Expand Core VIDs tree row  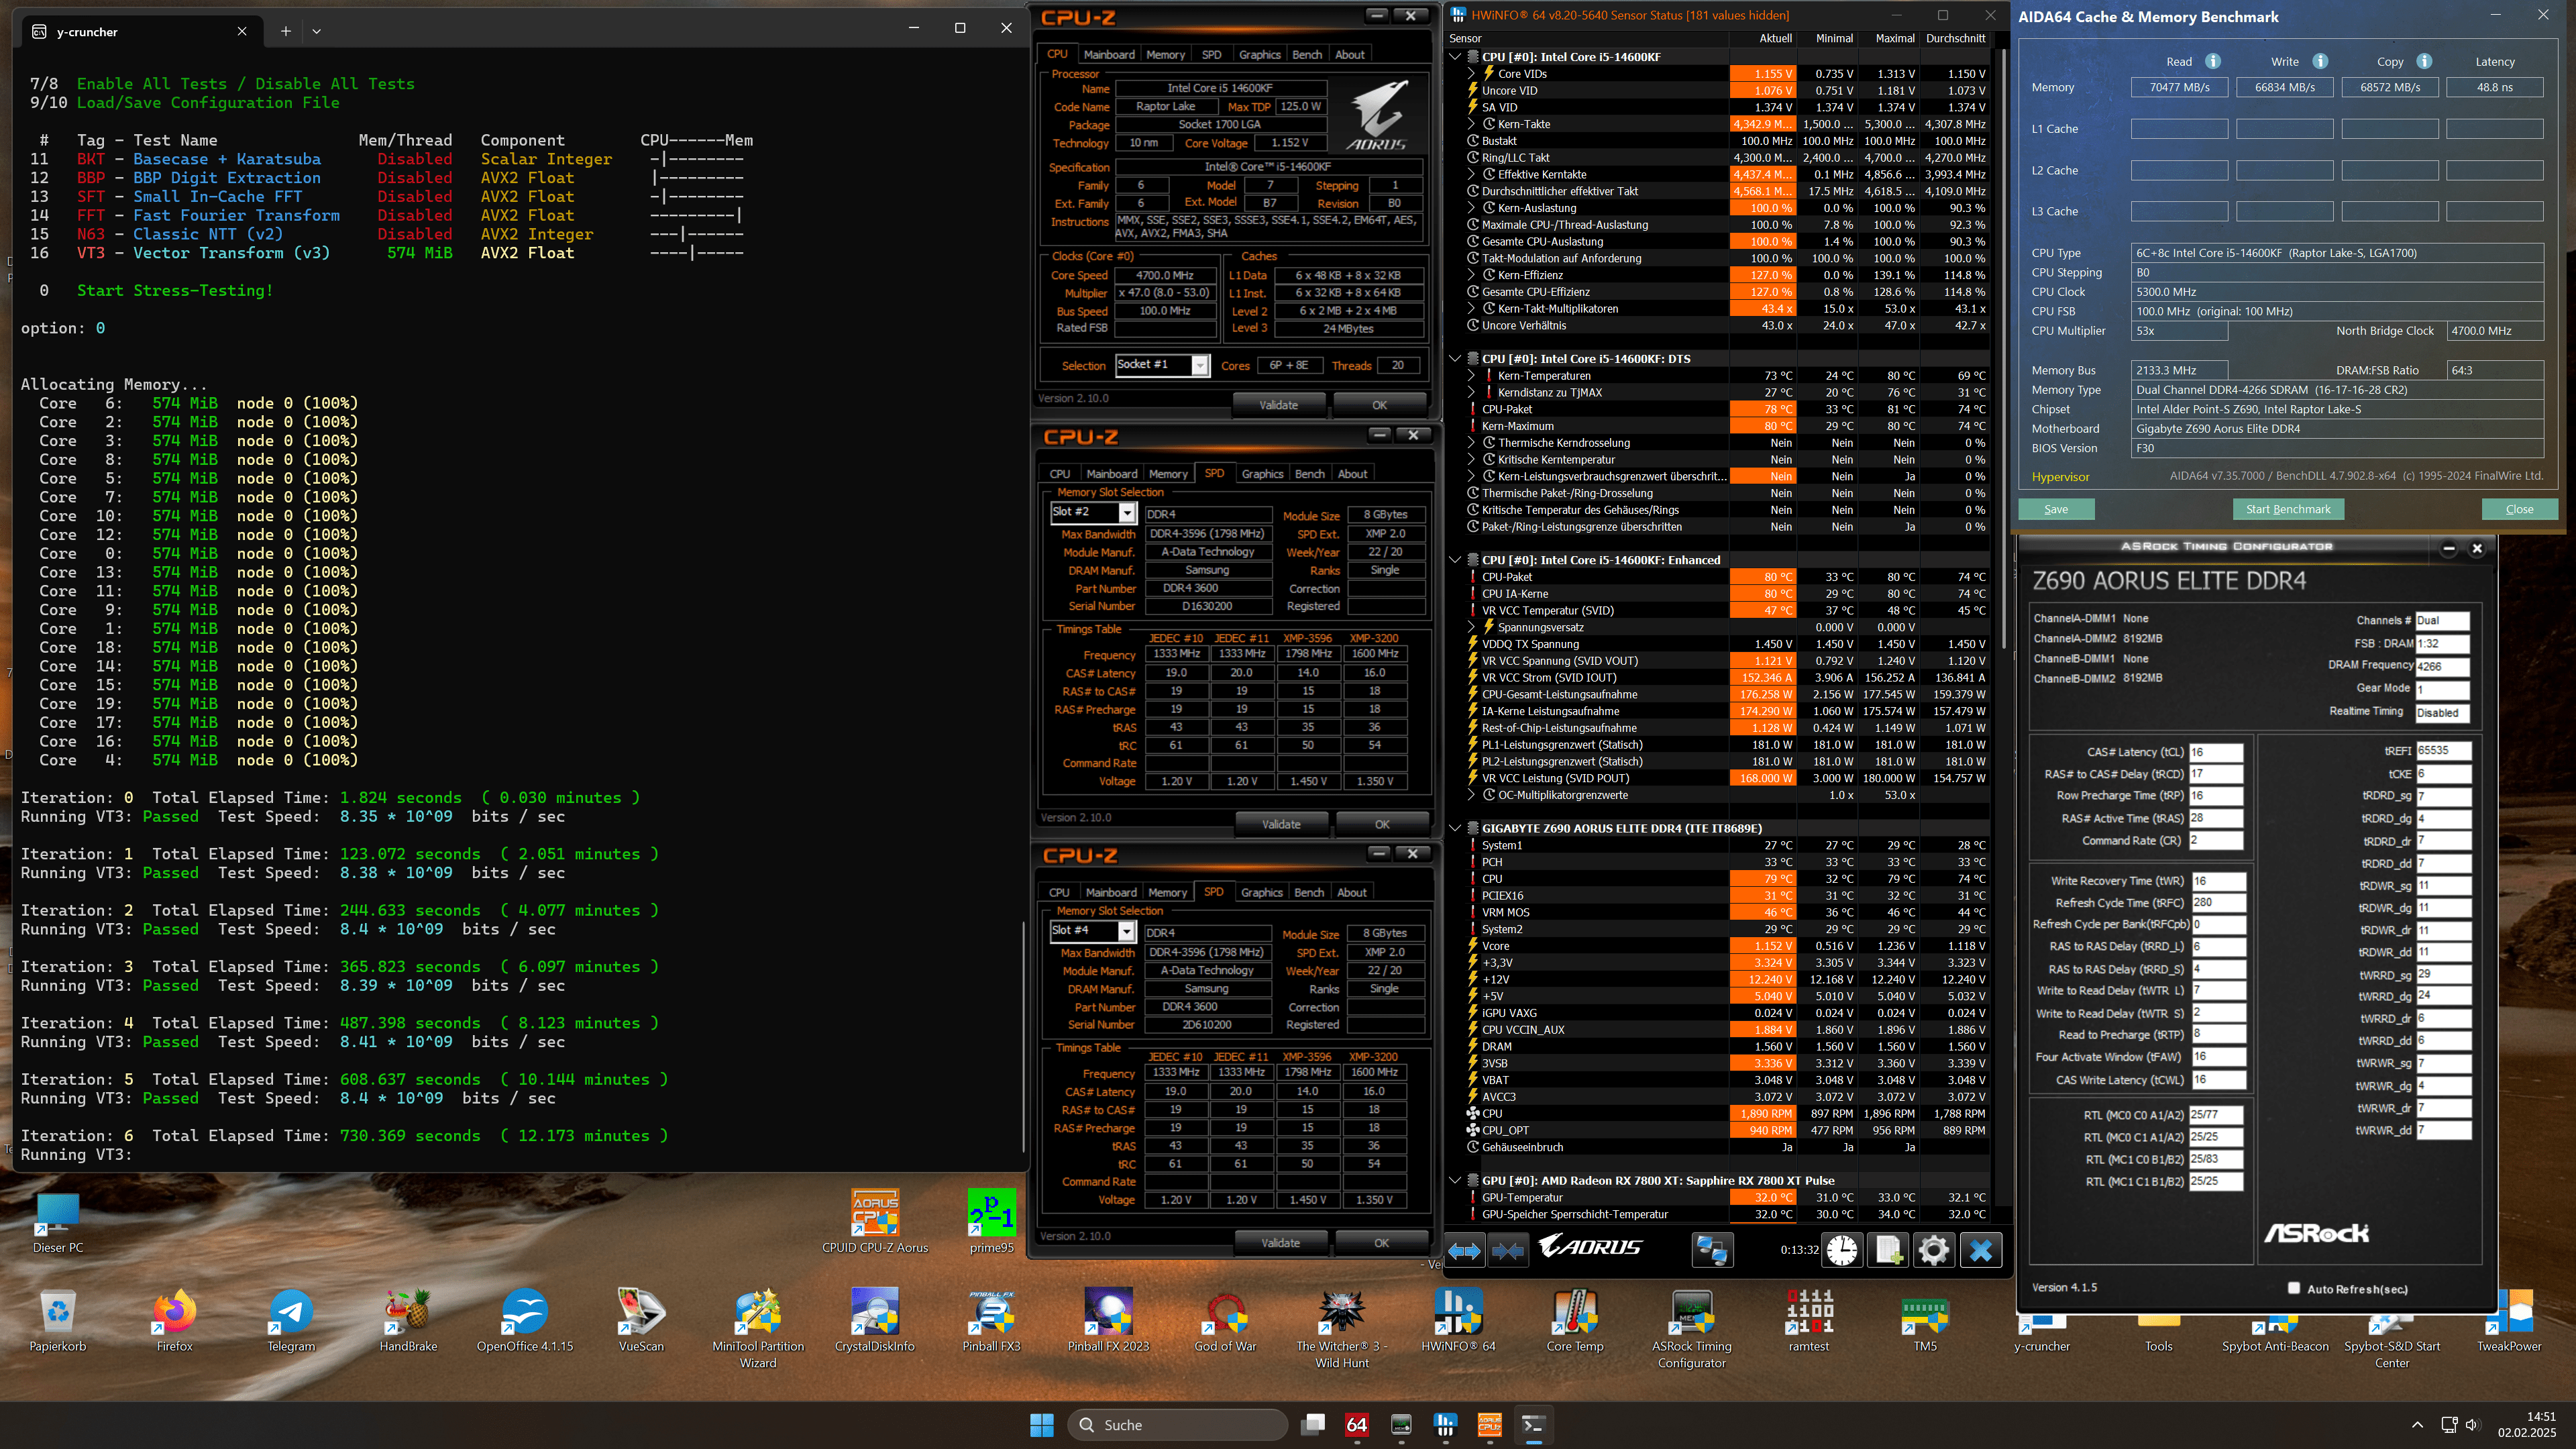tap(1471, 73)
